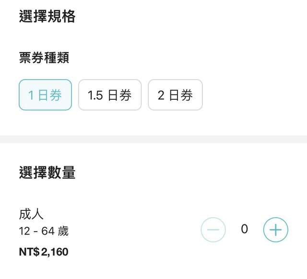
Task: Click the 選擇數量 section heading
Action: (47, 173)
